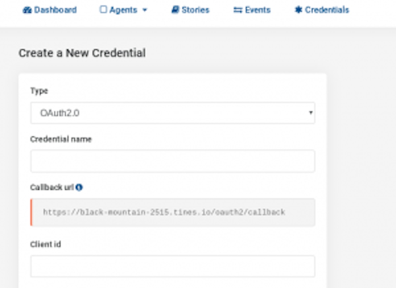This screenshot has height=288, width=396.
Task: Click the Events arrows icon
Action: pyautogui.click(x=238, y=10)
